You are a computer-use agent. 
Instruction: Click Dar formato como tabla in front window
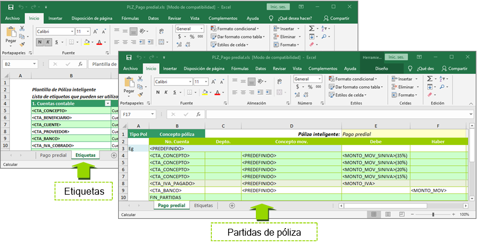(355, 87)
